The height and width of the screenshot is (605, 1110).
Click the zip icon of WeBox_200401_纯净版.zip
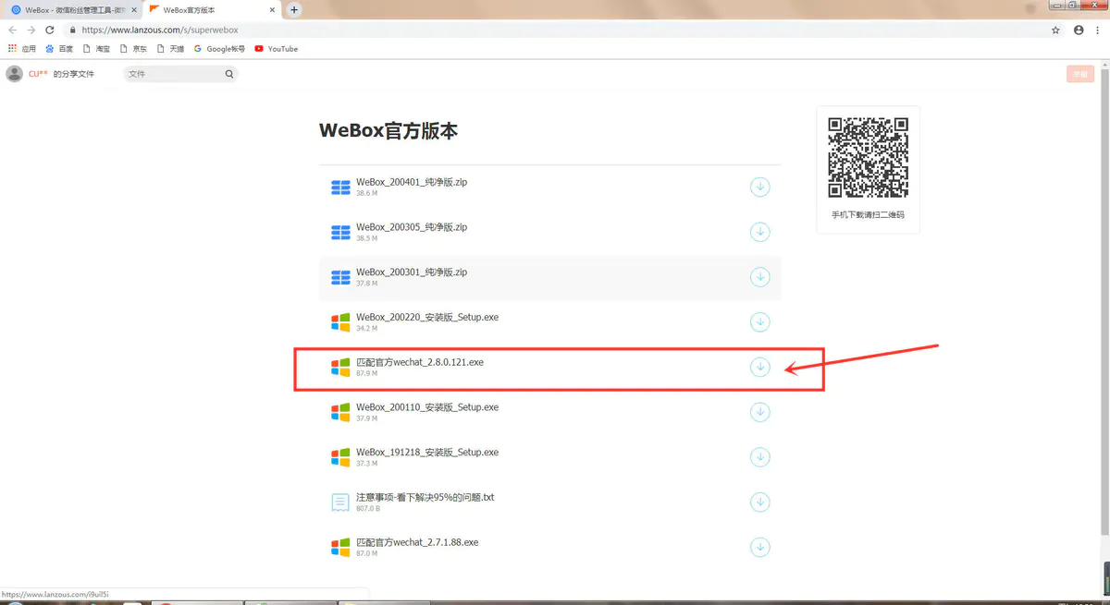pyautogui.click(x=340, y=188)
